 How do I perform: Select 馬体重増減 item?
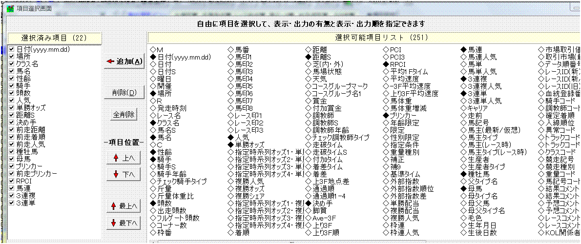tap(405, 108)
